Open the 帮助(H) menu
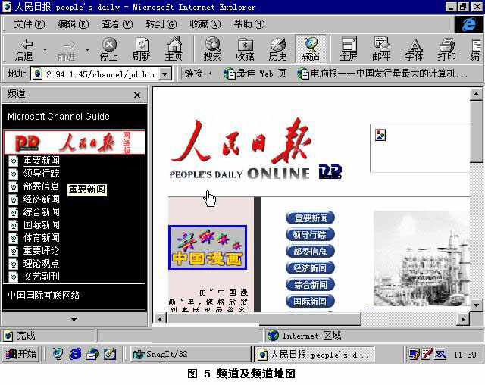Screen dimensions: 485x385 pyautogui.click(x=249, y=24)
